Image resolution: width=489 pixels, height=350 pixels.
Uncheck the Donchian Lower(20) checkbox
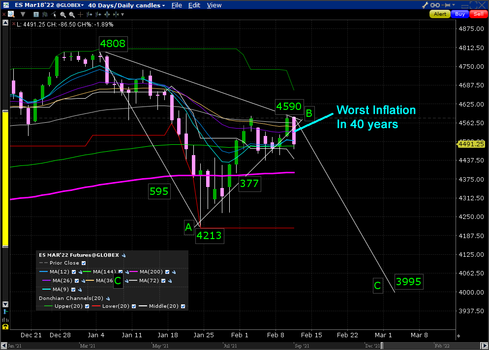134,306
